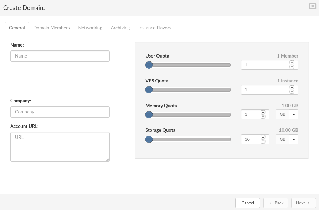Image resolution: width=319 pixels, height=210 pixels.
Task: Cancel the domain creation
Action: (x=247, y=203)
